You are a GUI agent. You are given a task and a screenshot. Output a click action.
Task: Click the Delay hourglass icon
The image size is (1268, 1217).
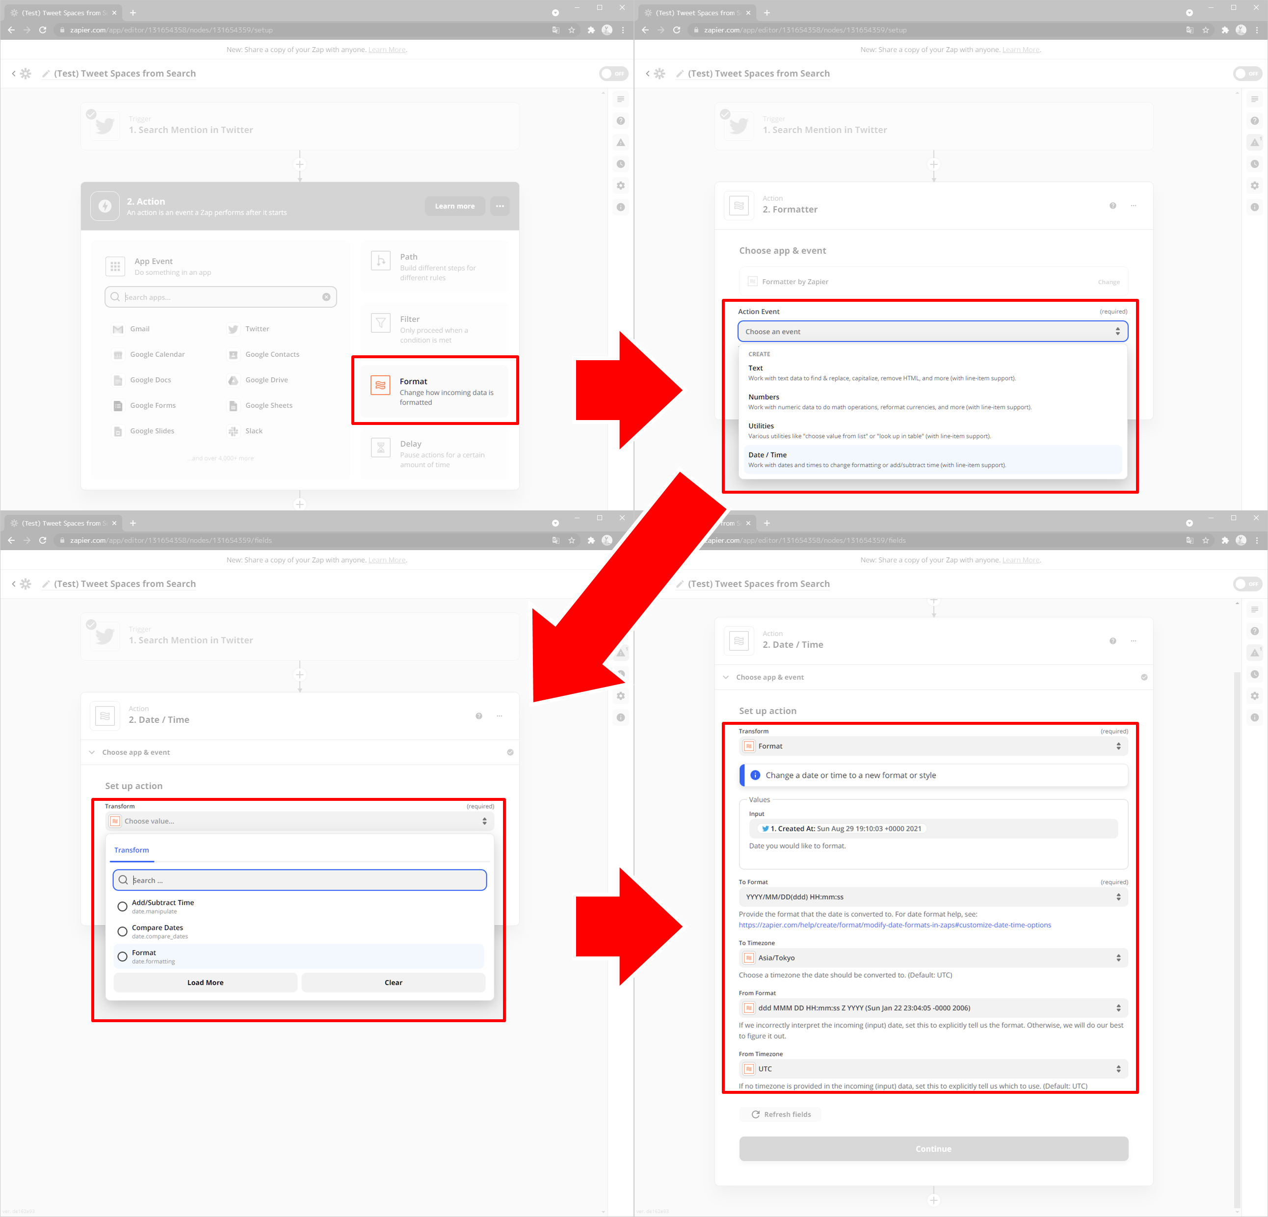tap(380, 447)
